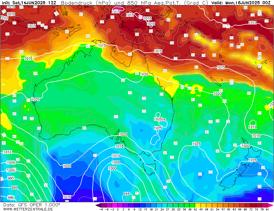The image size is (274, 211).
Task: Click the -9 legend value
Action: point(101,209)
